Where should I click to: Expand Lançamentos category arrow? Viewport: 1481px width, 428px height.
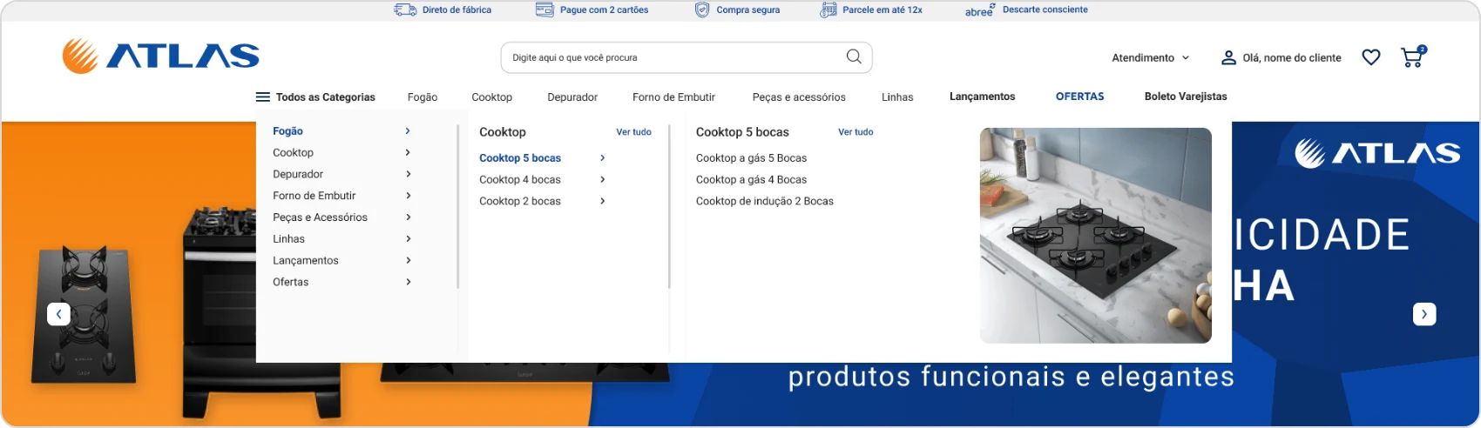click(x=408, y=260)
